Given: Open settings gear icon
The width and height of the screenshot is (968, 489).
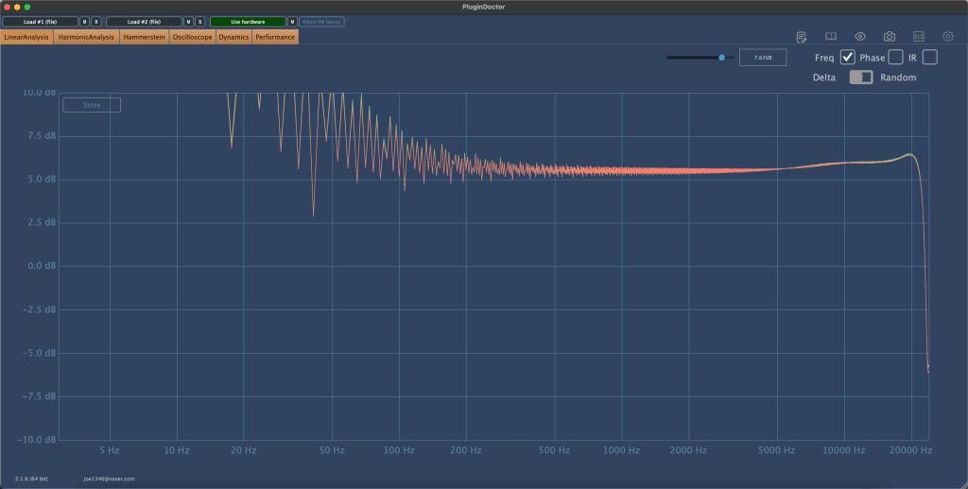Looking at the screenshot, I should pyautogui.click(x=948, y=37).
